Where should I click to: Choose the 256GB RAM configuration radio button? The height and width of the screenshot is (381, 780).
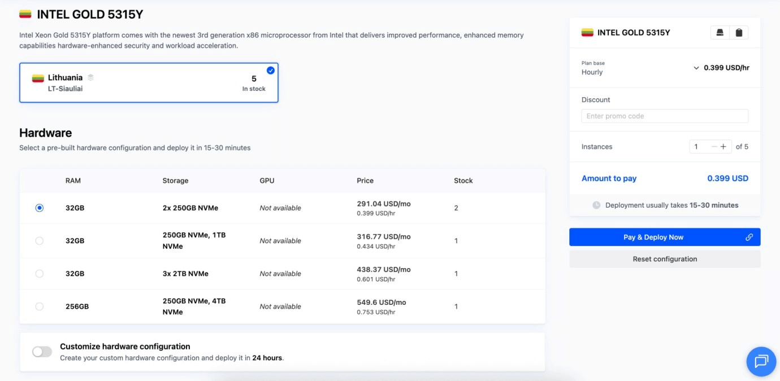[39, 306]
